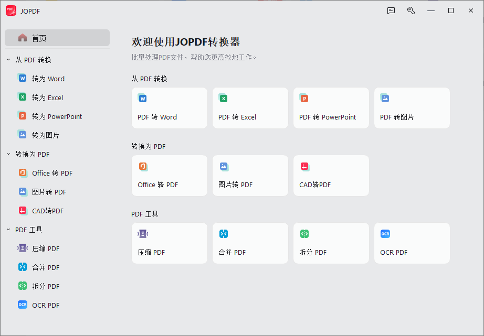Click compress icon beside 压缩 PDF in sidebar
Viewport: 484px width, 336px height.
tap(22, 248)
